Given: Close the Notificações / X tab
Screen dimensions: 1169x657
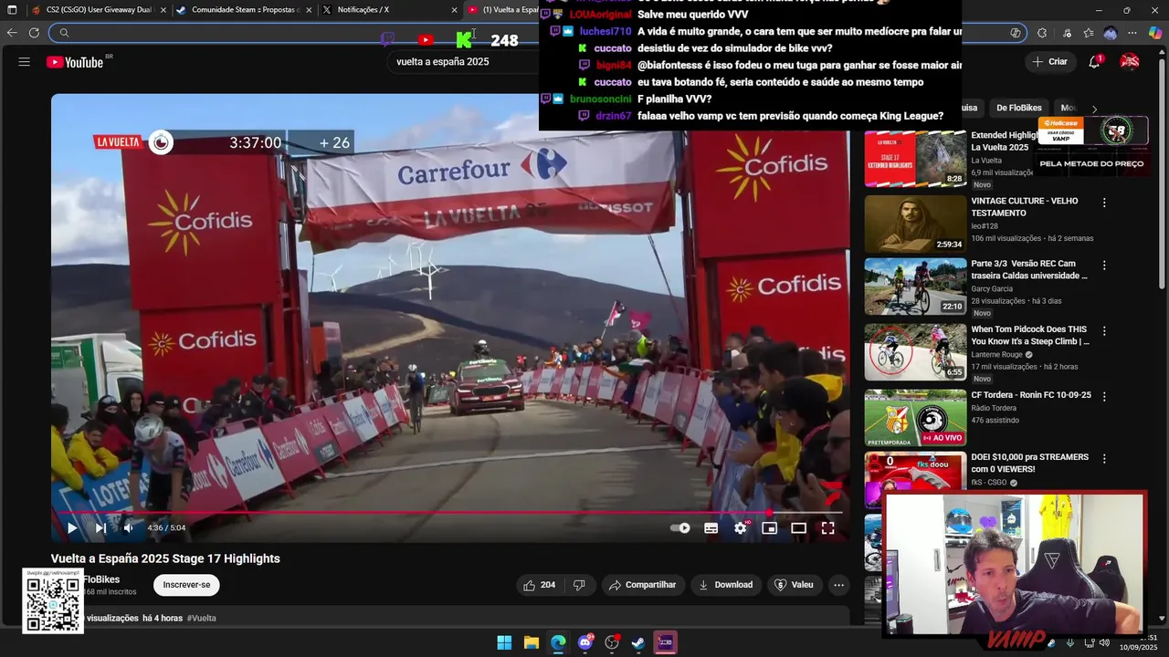Looking at the screenshot, I should (x=454, y=10).
